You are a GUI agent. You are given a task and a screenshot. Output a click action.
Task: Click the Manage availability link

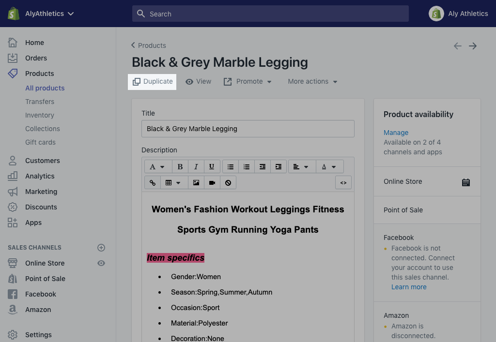click(396, 133)
